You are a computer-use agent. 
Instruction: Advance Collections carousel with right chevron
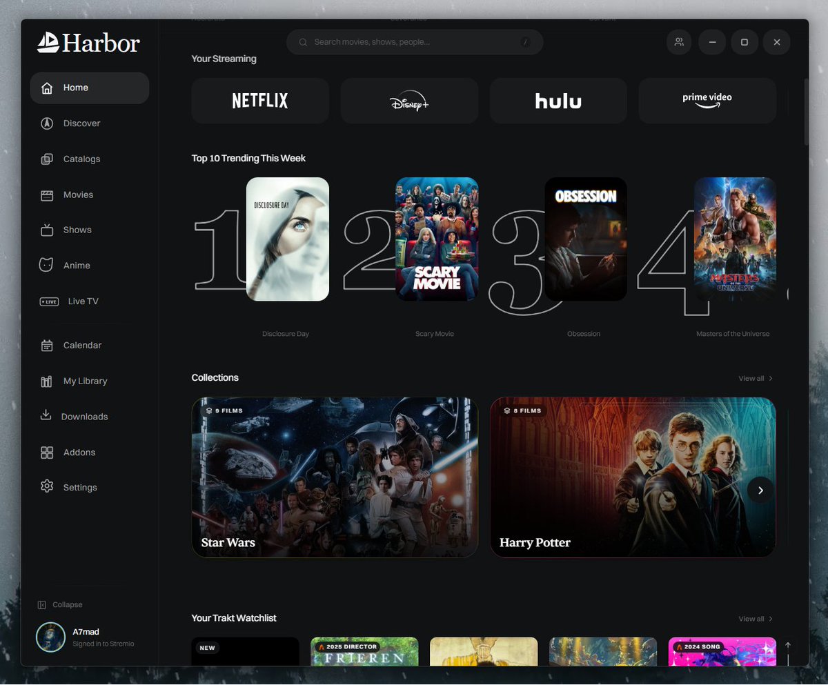[x=760, y=490]
